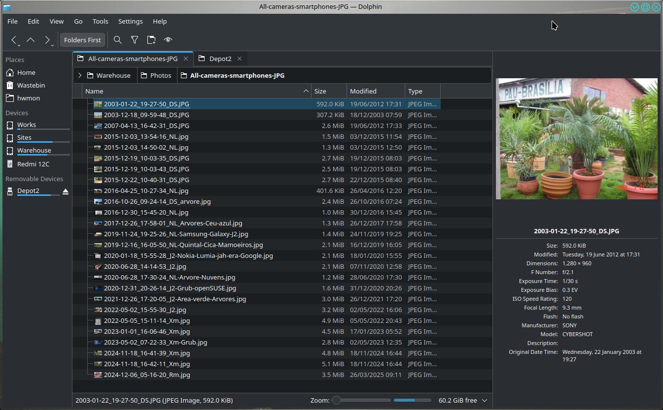
Task: Navigate back with the left arrow
Action: coord(14,40)
